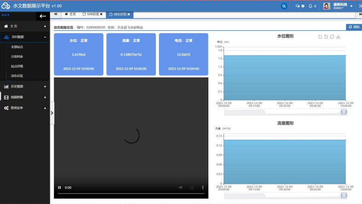
Task: Switch to the 主页 tab
Action: click(70, 14)
